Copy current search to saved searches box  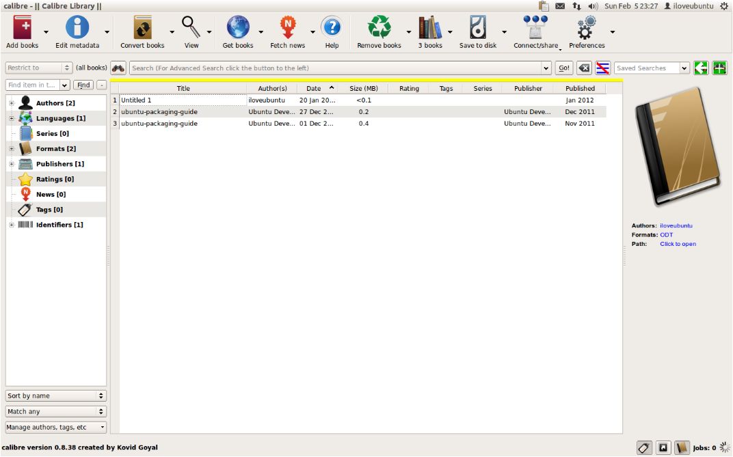[701, 68]
